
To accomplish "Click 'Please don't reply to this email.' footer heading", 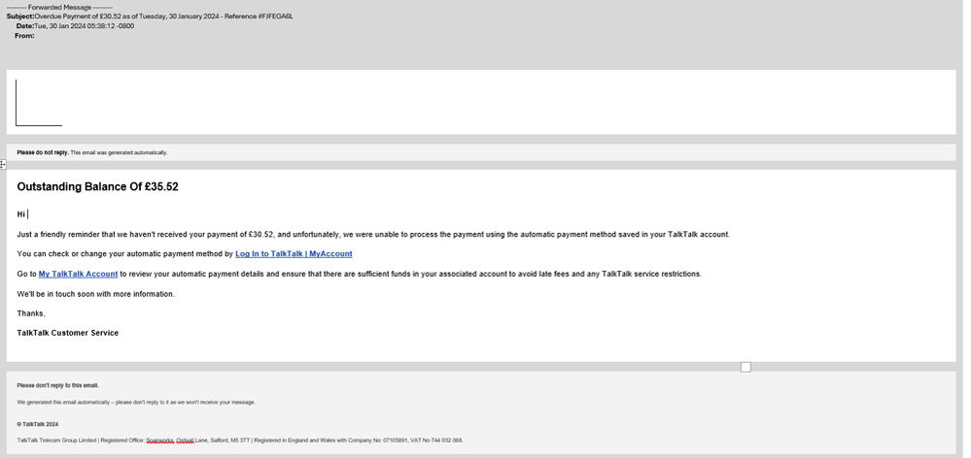I will pos(57,385).
